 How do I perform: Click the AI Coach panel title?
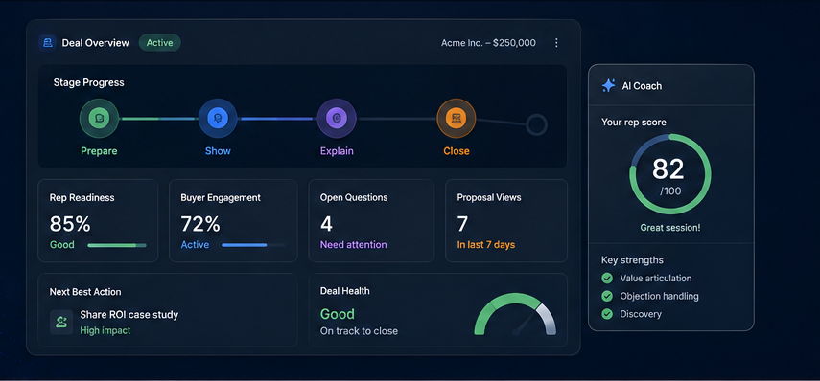pyautogui.click(x=642, y=86)
